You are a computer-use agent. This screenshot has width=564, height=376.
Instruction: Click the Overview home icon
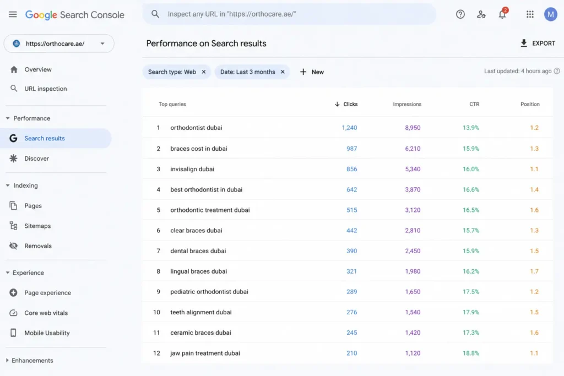click(x=14, y=69)
